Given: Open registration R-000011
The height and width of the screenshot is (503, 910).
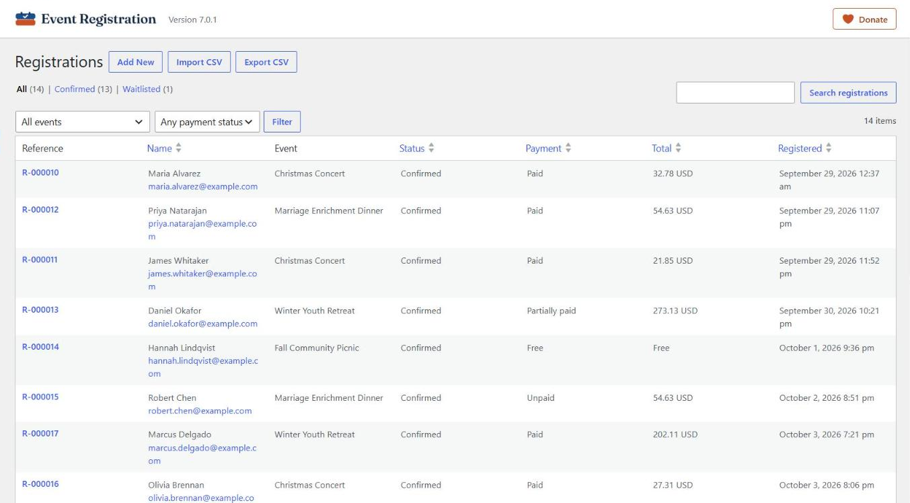Looking at the screenshot, I should point(40,260).
